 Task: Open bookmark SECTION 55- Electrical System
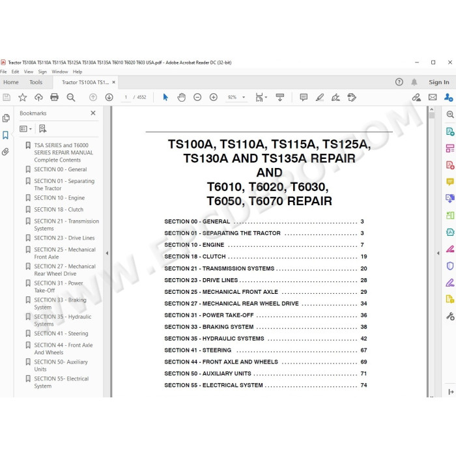tap(61, 382)
